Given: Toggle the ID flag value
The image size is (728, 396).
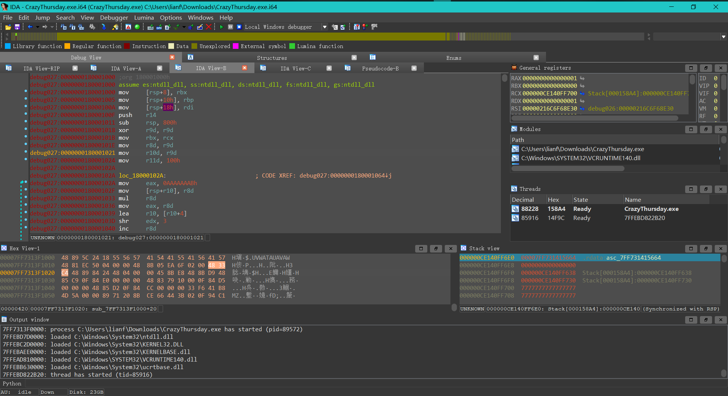Looking at the screenshot, I should coord(715,78).
